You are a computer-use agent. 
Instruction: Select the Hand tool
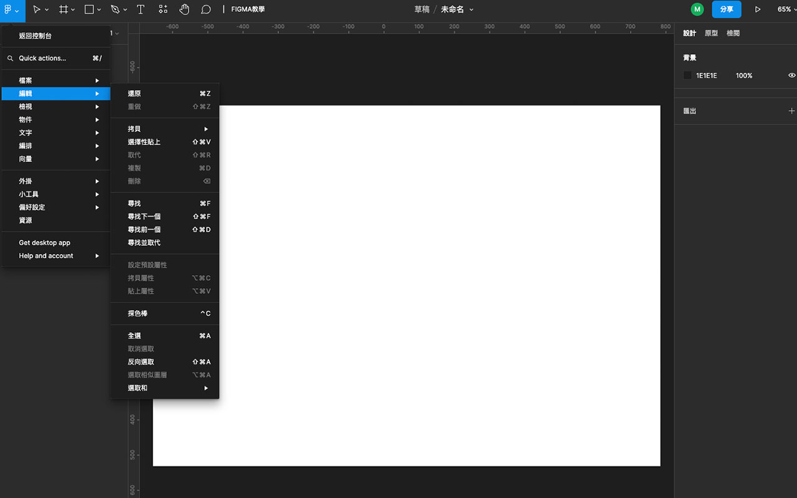click(183, 9)
